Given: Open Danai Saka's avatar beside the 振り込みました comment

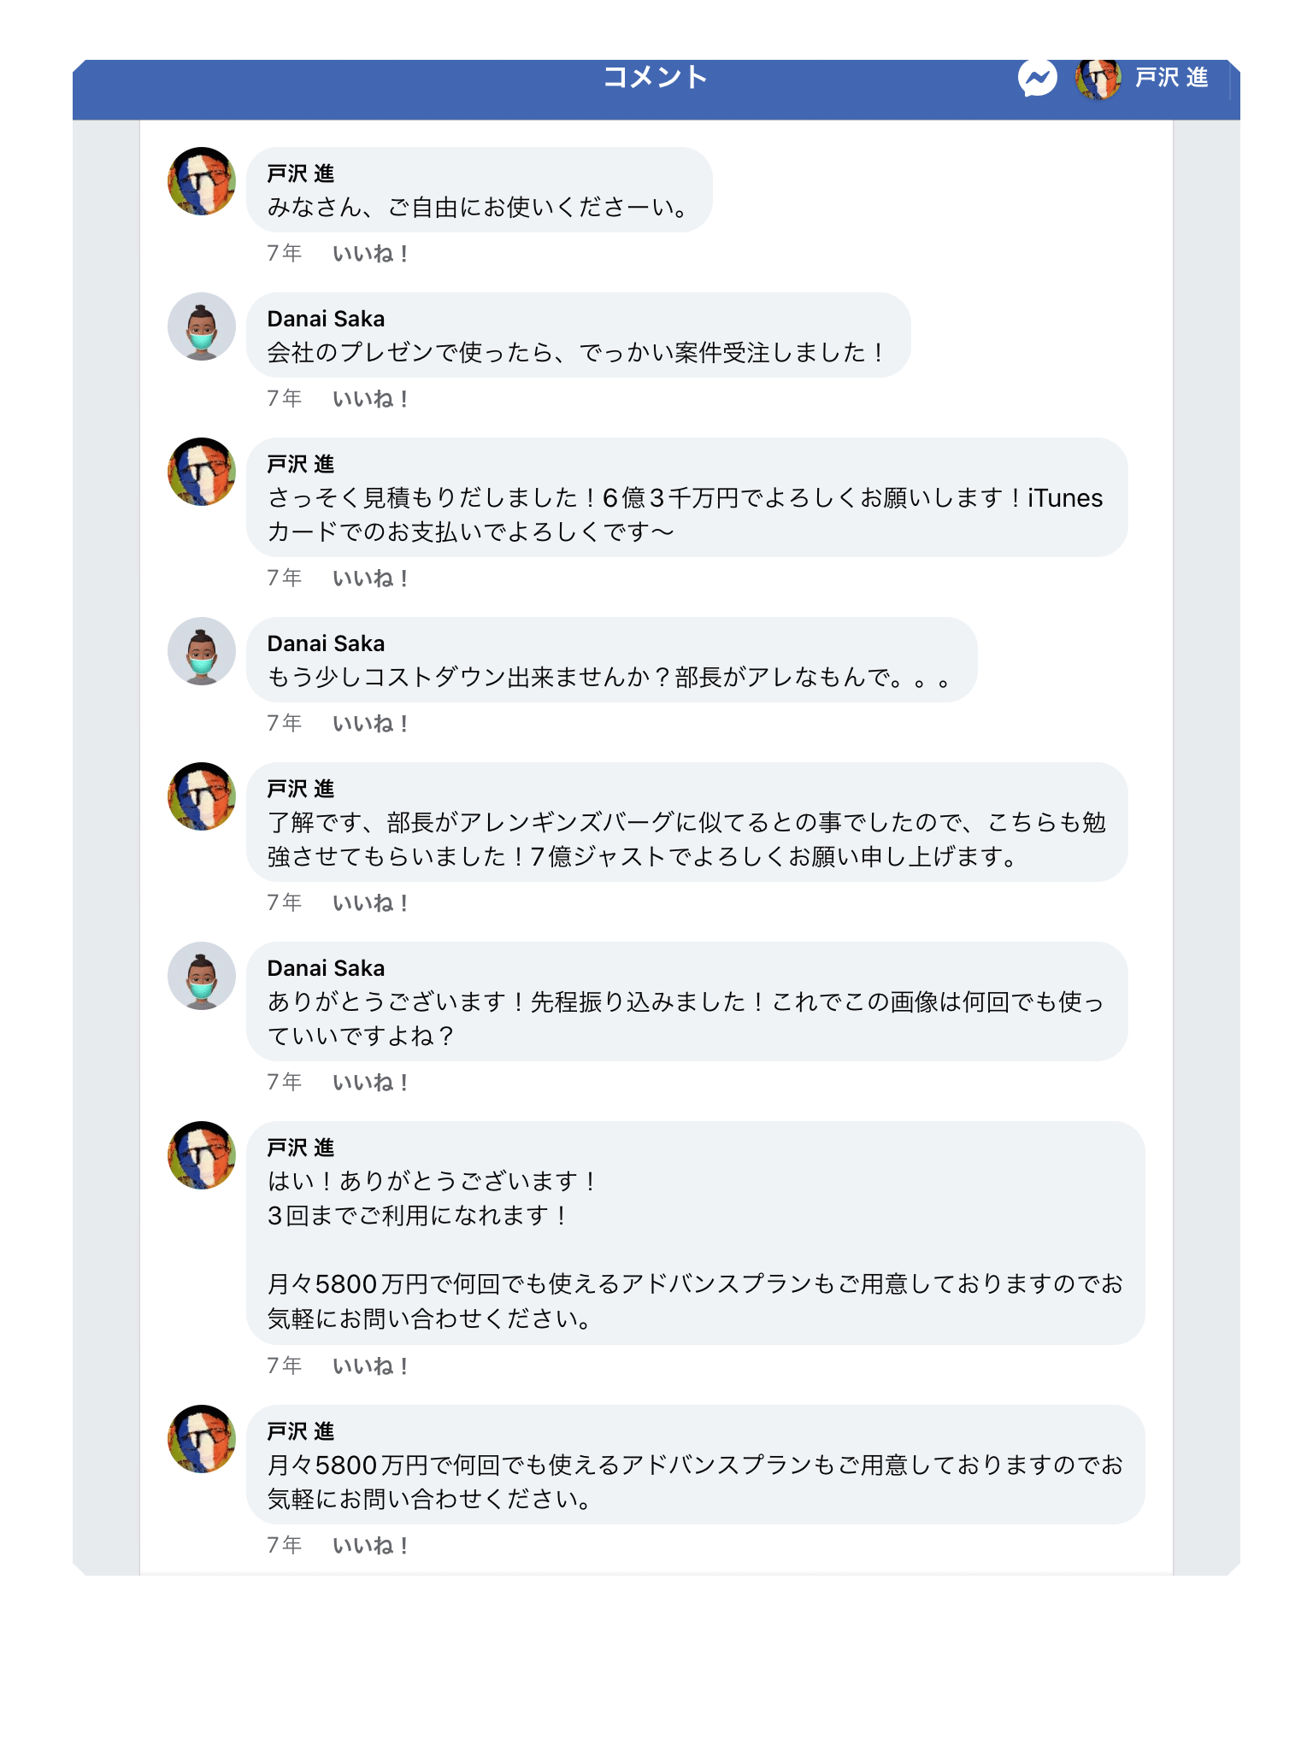Looking at the screenshot, I should [202, 976].
